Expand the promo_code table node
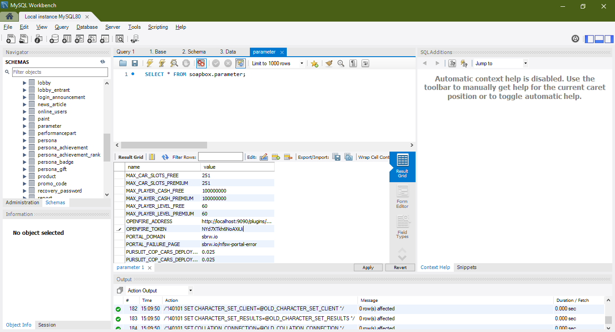This screenshot has height=332, width=615. coord(25,184)
